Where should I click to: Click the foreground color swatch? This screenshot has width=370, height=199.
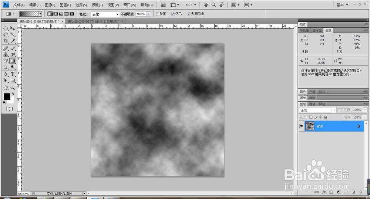[7, 97]
